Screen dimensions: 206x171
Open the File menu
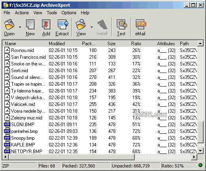(7, 13)
